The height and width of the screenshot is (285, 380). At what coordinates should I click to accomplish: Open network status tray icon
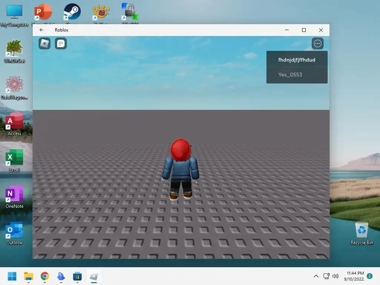click(326, 276)
